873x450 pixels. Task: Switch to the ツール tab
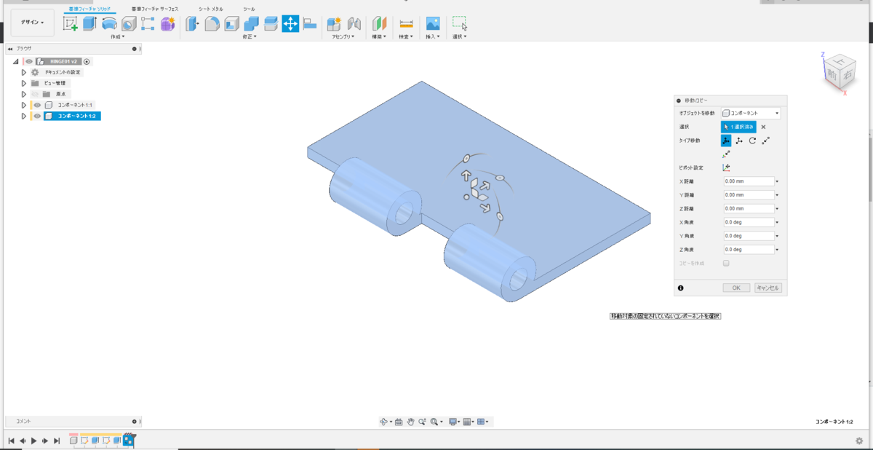coord(249,9)
